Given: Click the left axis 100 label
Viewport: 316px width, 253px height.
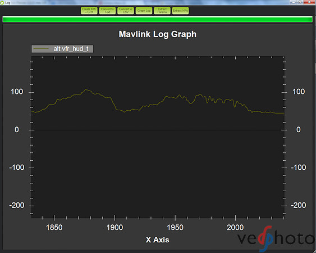Looking at the screenshot, I should point(17,92).
